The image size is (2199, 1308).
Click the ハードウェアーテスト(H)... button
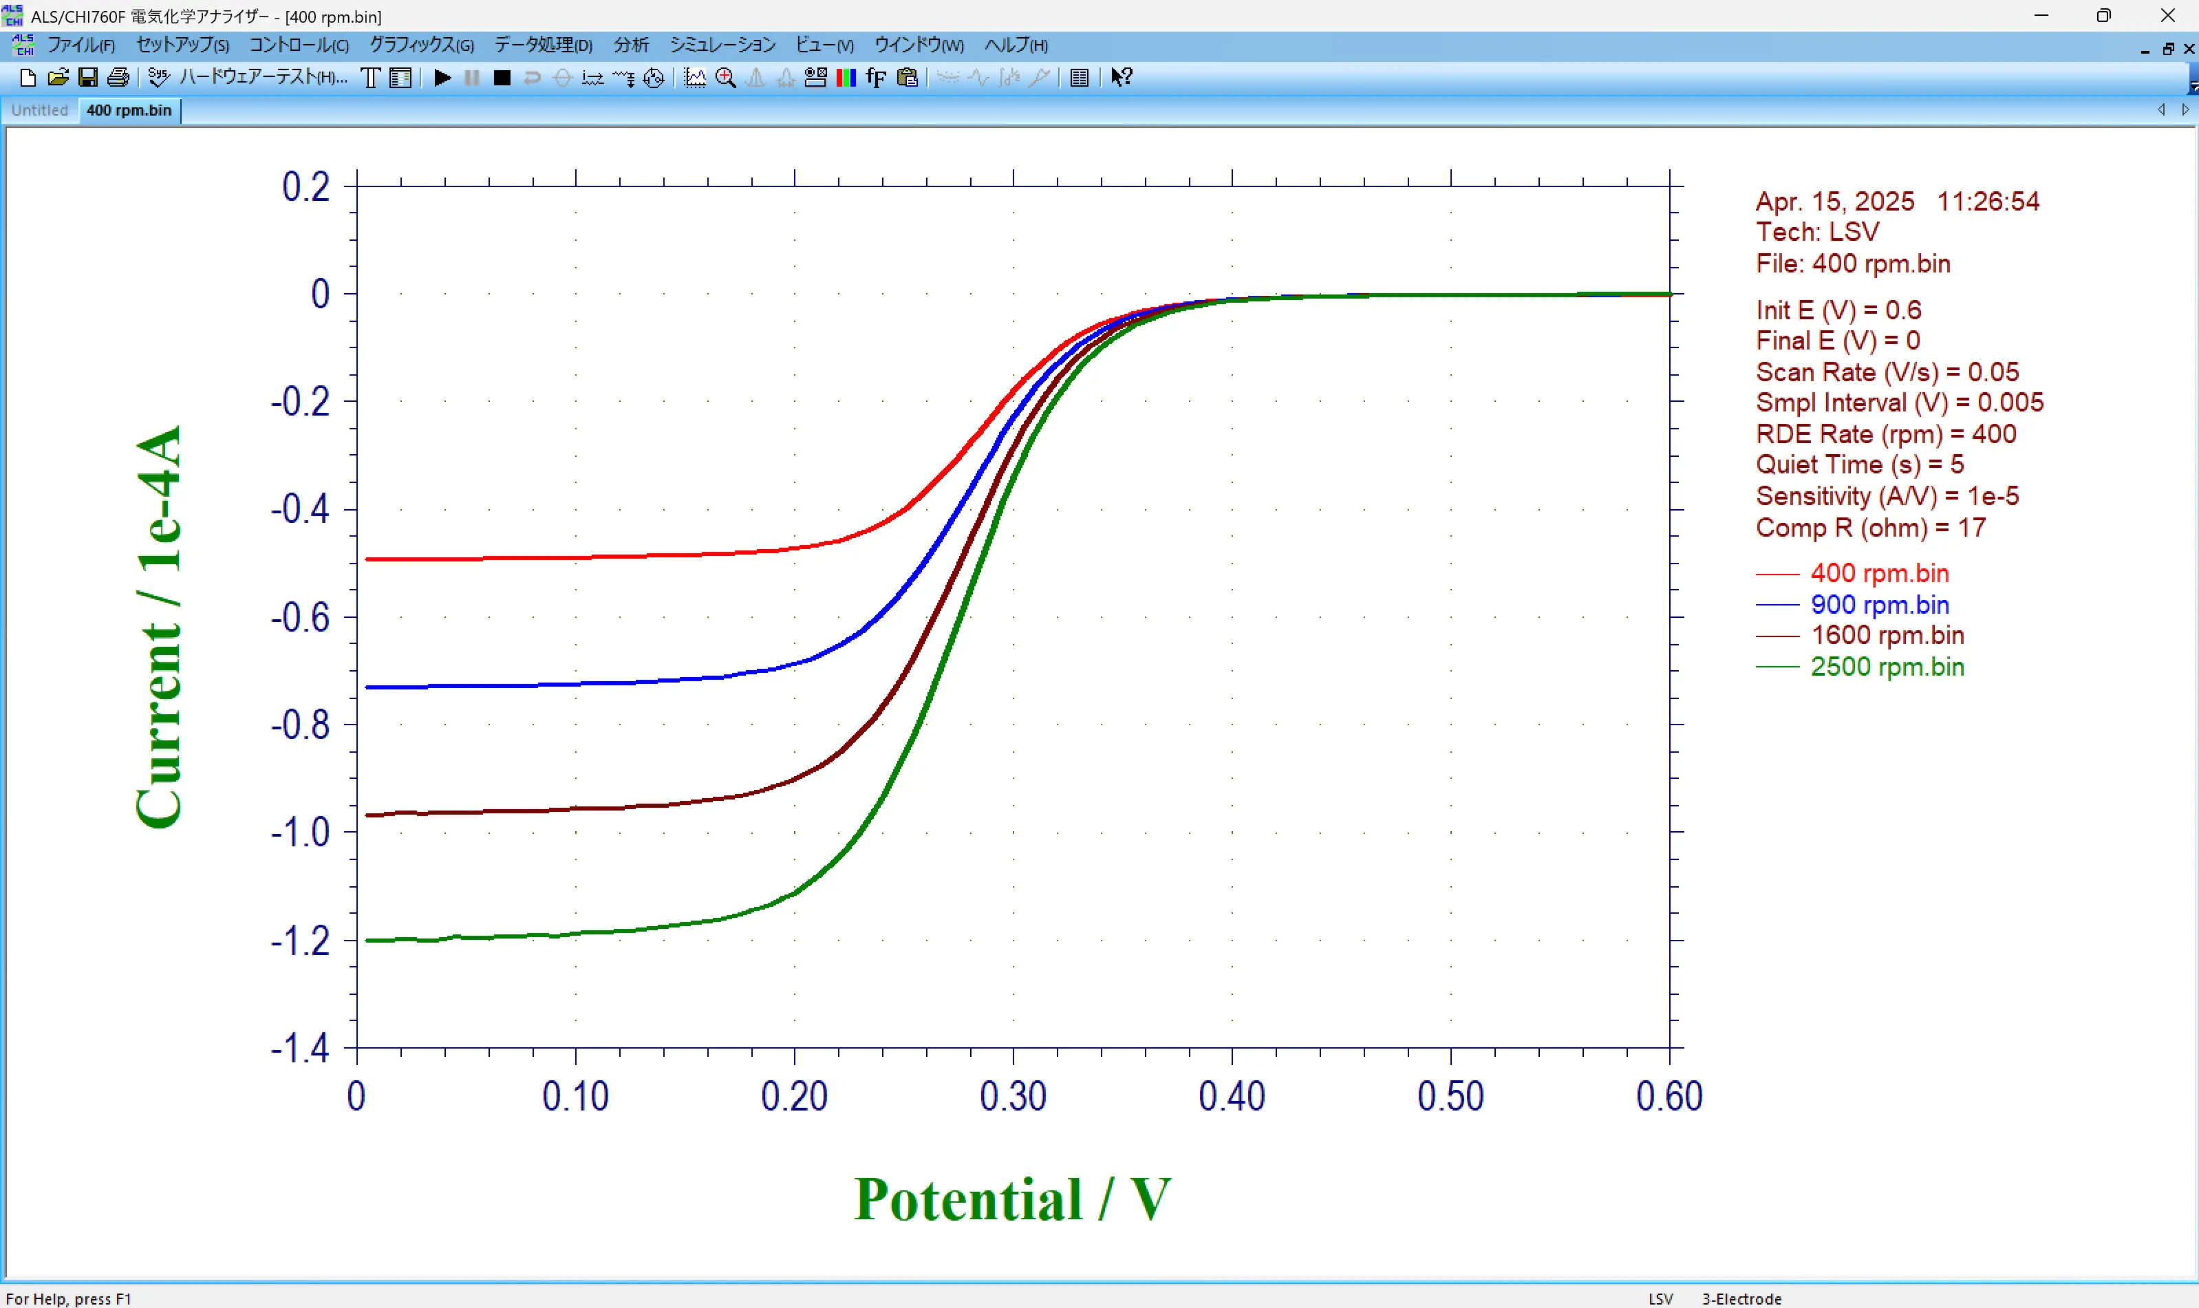click(x=263, y=78)
